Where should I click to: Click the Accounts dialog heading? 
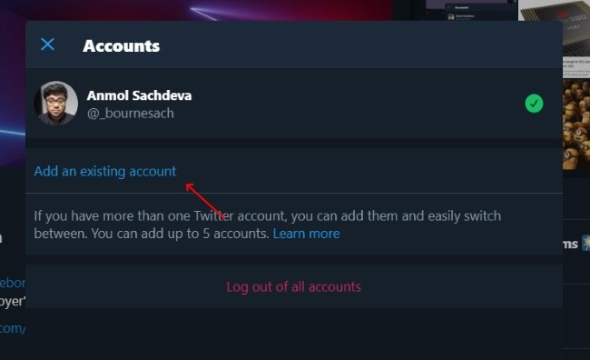[x=121, y=46]
